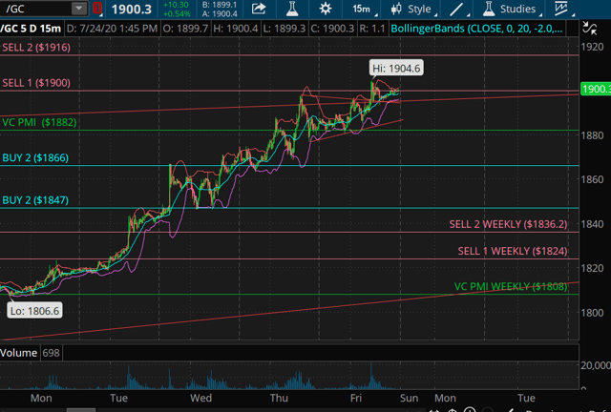Open chart settings gear icon
Screen dimensions: 611x412
coord(326,9)
